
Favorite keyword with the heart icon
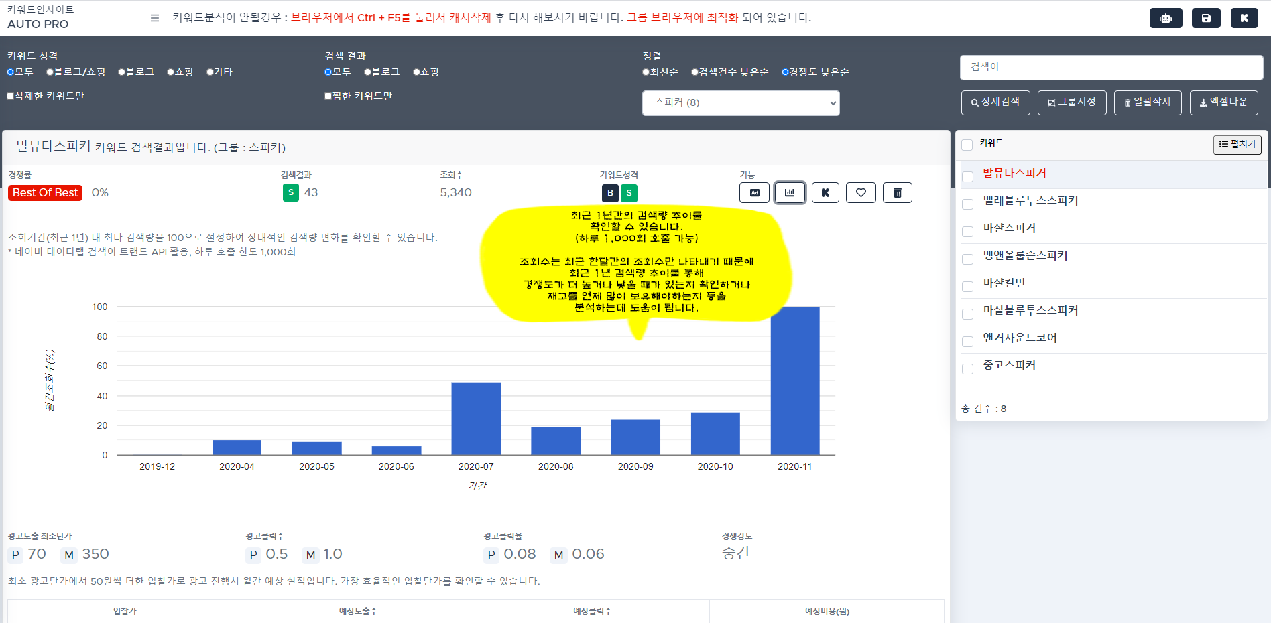point(861,193)
